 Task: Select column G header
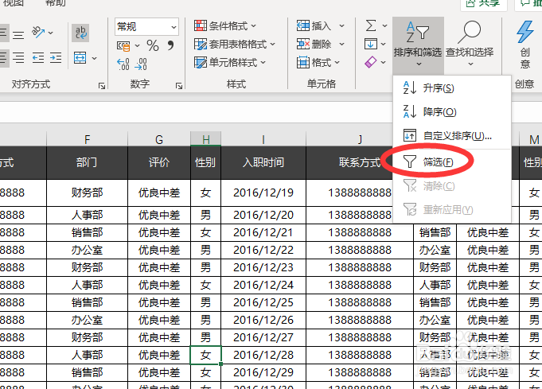pos(159,139)
